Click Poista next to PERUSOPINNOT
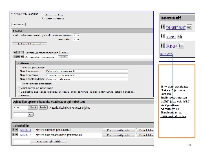Screen dimensions: 203x152 tap(180, 36)
